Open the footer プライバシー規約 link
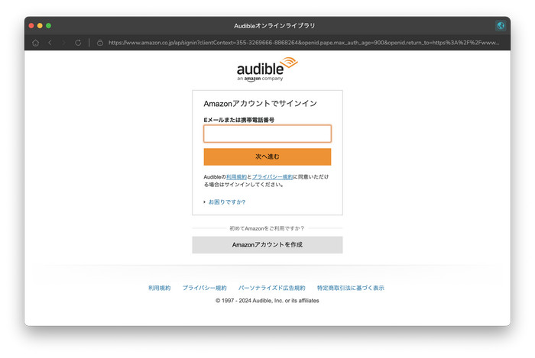 coord(204,288)
